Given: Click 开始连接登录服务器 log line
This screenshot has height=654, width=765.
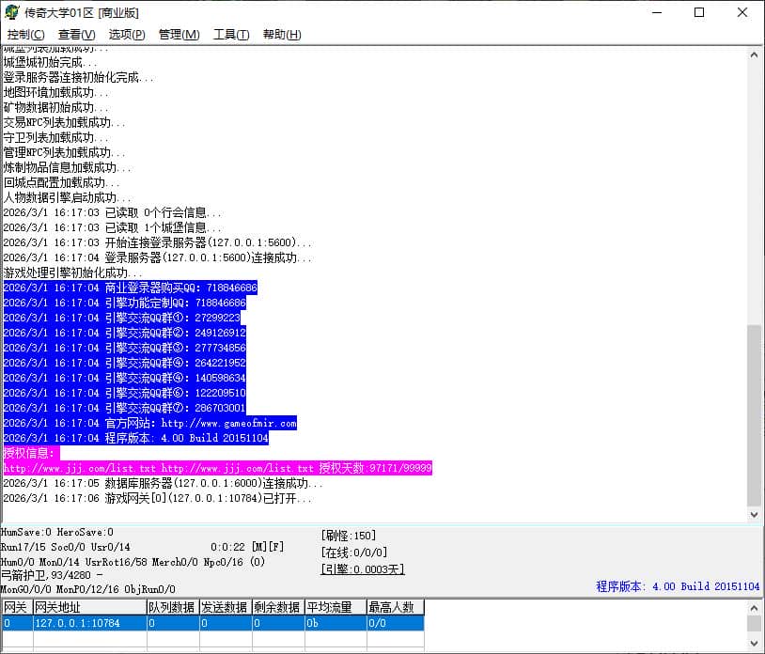Looking at the screenshot, I should pos(157,242).
